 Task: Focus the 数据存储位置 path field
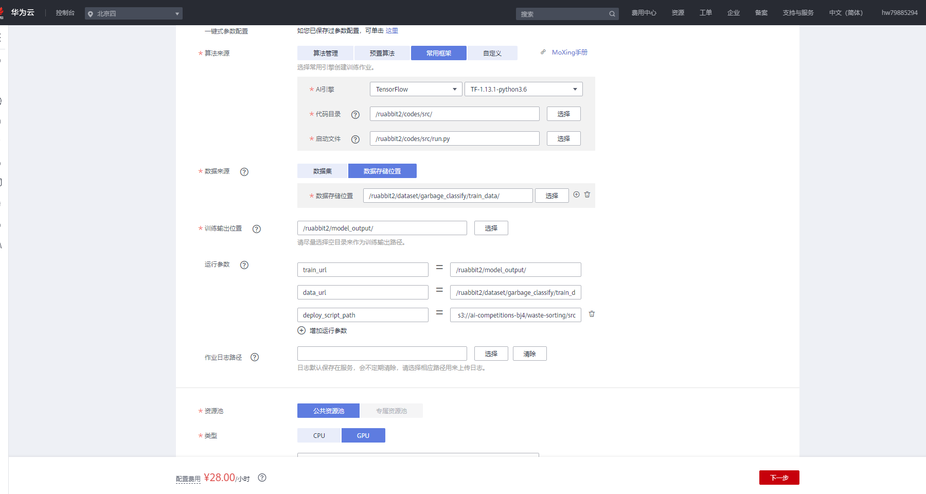tap(448, 196)
